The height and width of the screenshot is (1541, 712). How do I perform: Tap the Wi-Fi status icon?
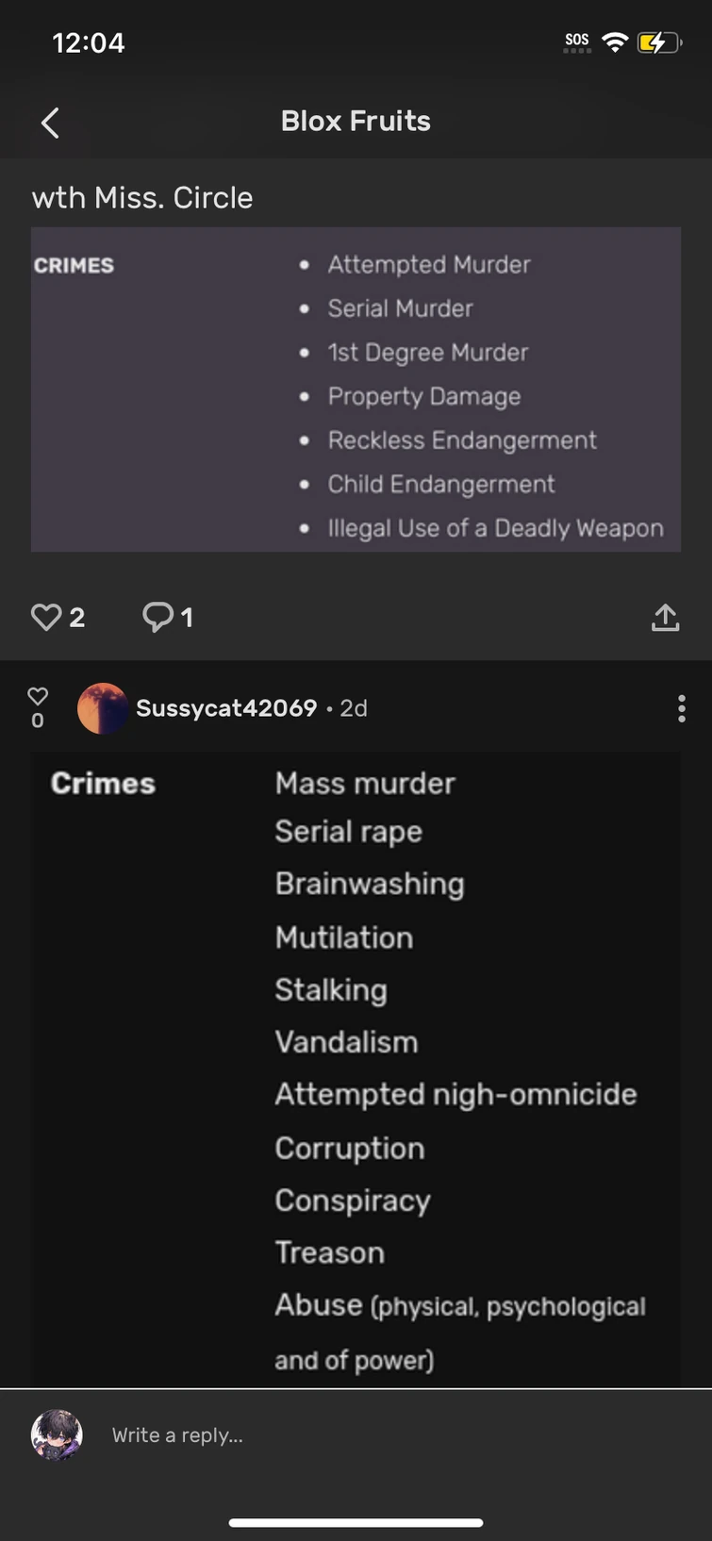pos(615,42)
